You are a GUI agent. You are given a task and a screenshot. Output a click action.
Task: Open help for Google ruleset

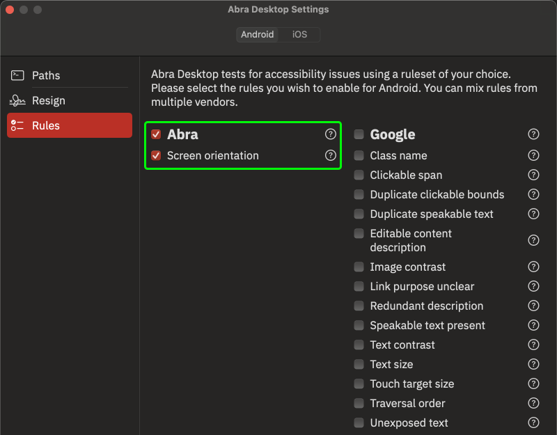click(x=533, y=134)
